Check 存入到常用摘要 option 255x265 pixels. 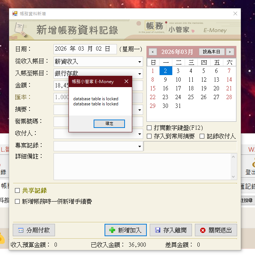coord(149,136)
